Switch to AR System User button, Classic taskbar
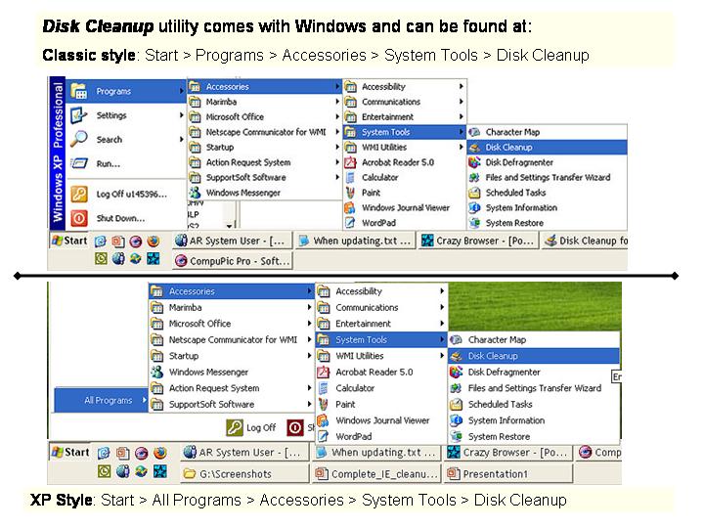Viewport: 704px width, 528px height. 233,241
